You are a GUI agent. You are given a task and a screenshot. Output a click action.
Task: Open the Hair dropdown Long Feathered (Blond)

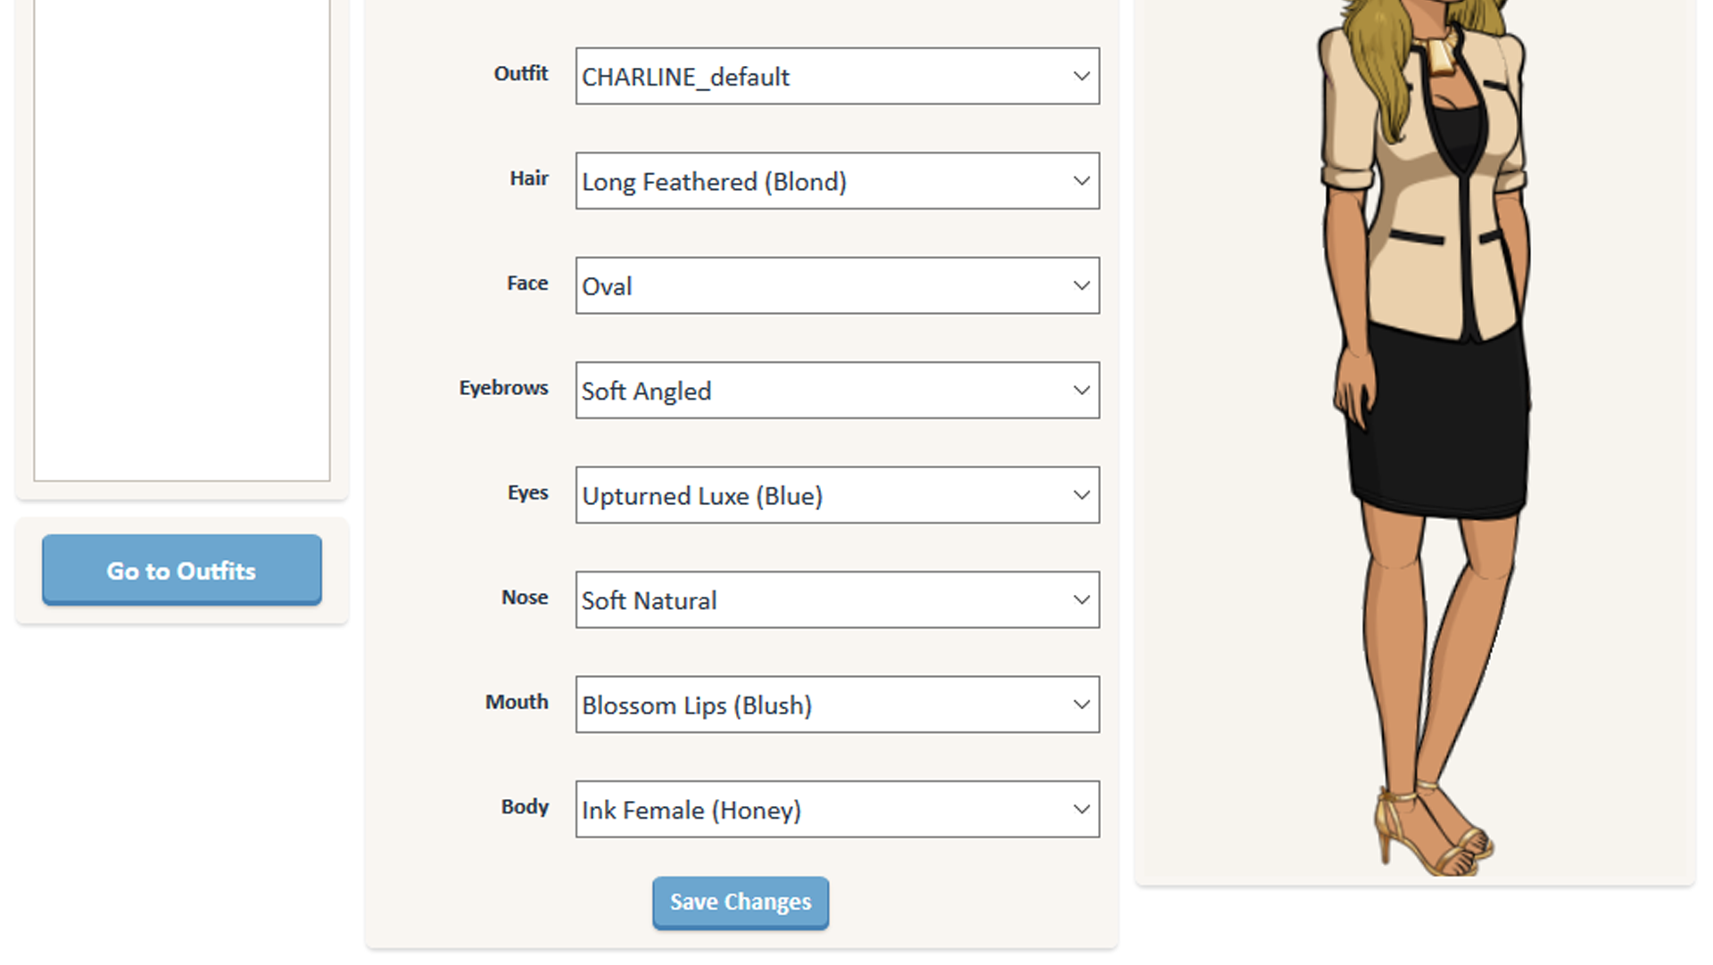[837, 181]
